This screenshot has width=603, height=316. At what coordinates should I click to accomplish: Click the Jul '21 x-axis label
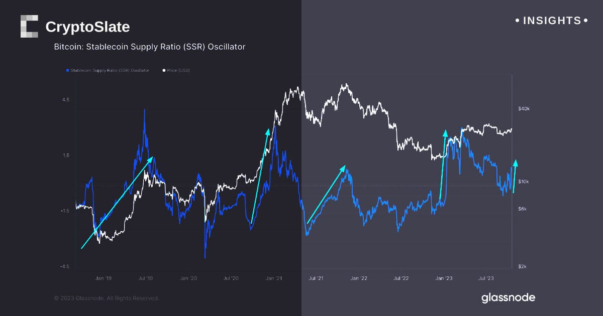(x=315, y=277)
